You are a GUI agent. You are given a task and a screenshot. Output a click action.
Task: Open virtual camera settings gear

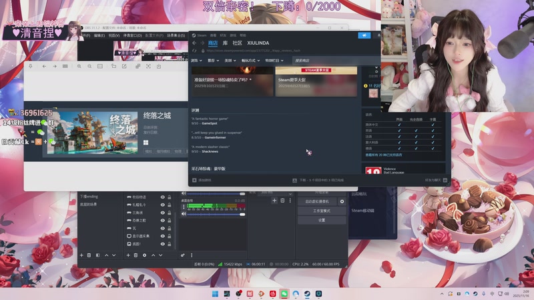[342, 201]
